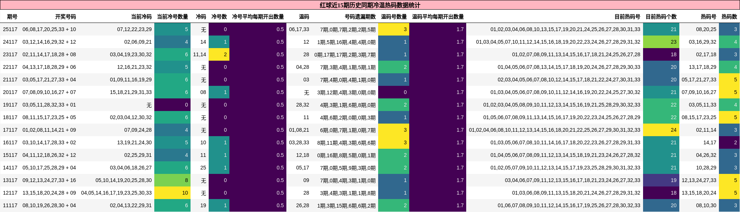Select period number 24117
The width and height of the screenshot is (740, 212).
click(x=10, y=42)
